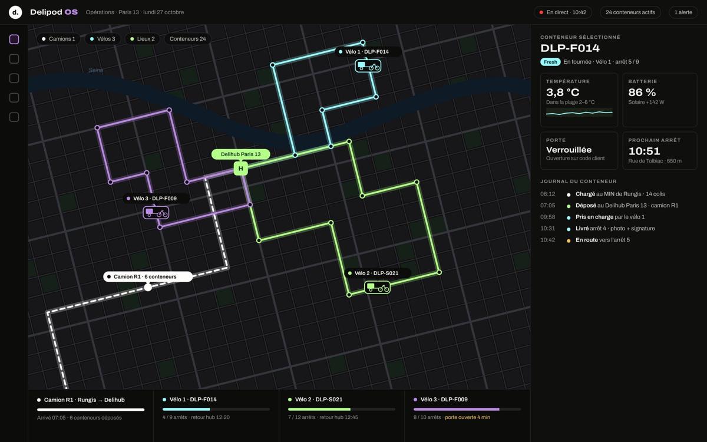This screenshot has height=442, width=707.
Task: Select the green "H" hub marker
Action: (x=240, y=169)
